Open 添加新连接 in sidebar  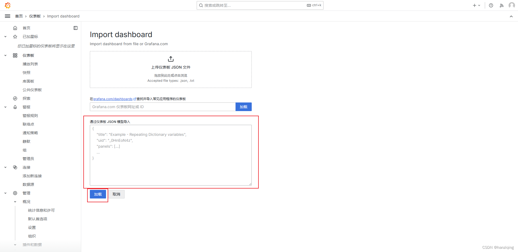point(32,176)
